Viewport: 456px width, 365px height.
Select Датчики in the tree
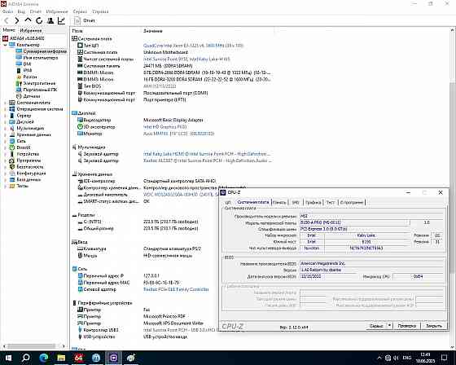28,96
